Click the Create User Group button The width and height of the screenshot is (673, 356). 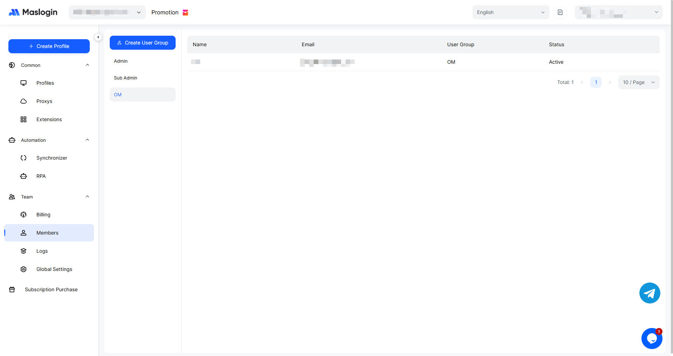tap(142, 43)
